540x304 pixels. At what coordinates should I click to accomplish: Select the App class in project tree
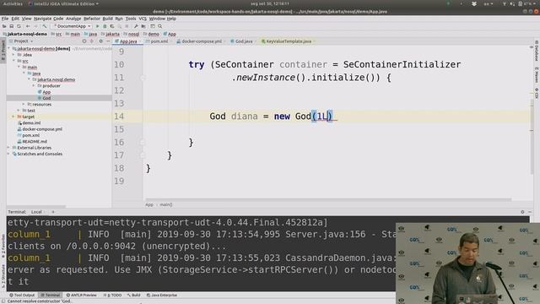46,92
